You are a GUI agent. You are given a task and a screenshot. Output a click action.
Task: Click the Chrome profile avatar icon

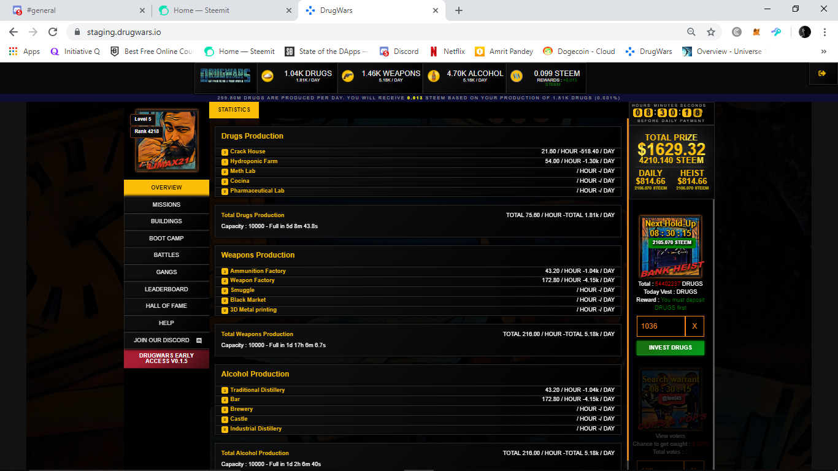(x=804, y=31)
